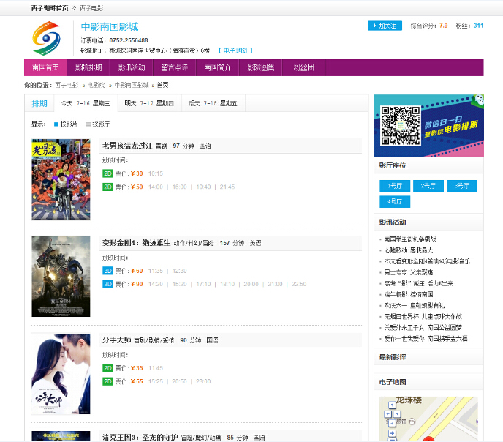Open the 南国简介 nav tab
503x442 pixels.
[217, 68]
